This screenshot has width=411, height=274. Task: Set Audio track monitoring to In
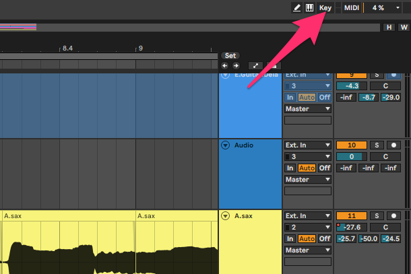(290, 168)
